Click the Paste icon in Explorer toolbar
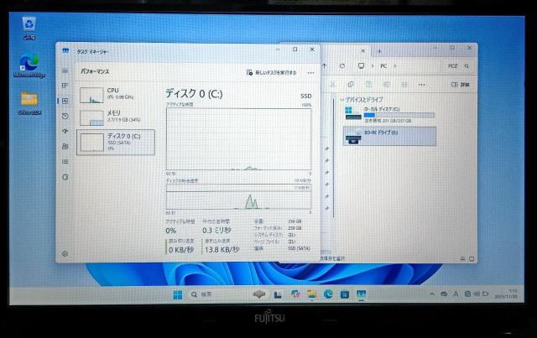This screenshot has height=338, width=537. pyautogui.click(x=368, y=84)
